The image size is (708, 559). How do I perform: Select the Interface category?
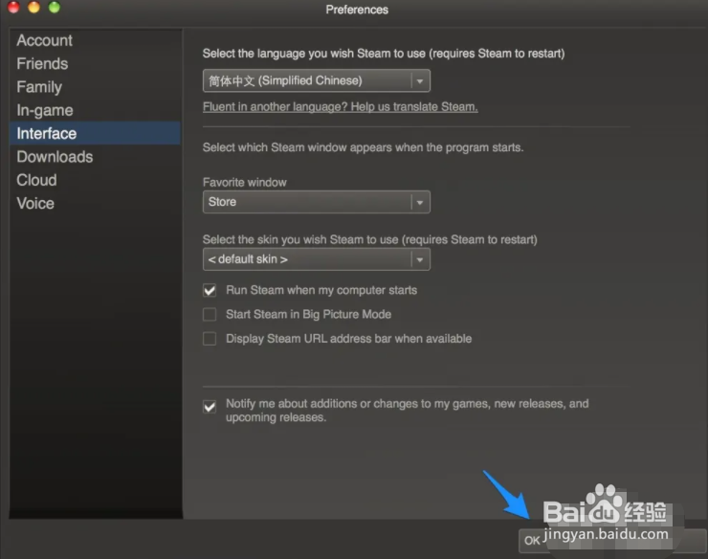pyautogui.click(x=95, y=133)
